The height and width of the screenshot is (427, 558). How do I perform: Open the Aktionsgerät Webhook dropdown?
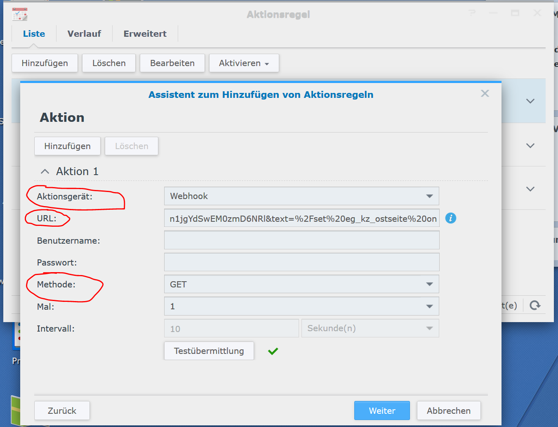[301, 196]
